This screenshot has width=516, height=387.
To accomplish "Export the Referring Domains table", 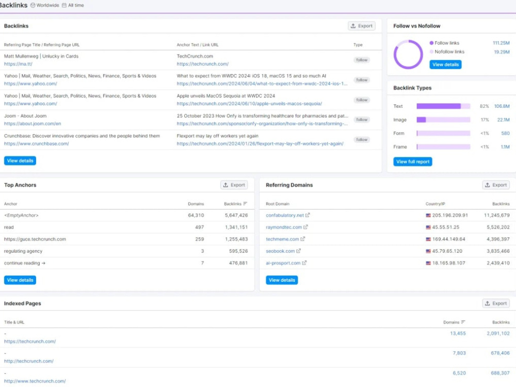I will 496,185.
